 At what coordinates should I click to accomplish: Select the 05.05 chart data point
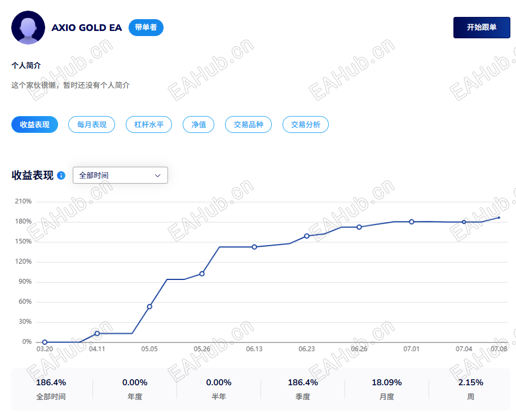149,306
